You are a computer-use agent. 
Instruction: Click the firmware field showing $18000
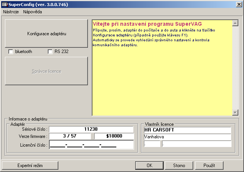pos(114,136)
